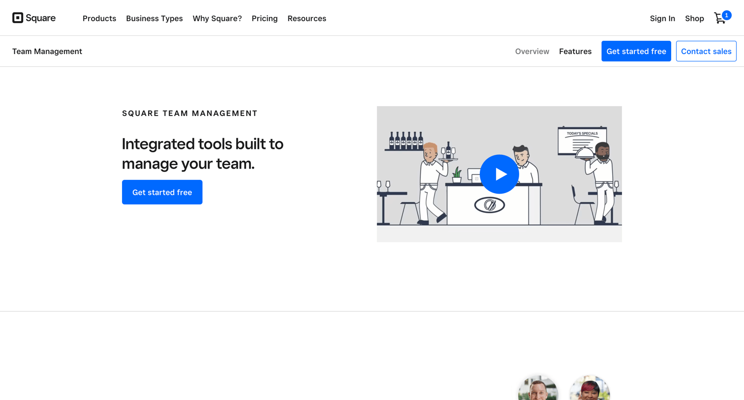744x400 pixels.
Task: Click Get started free in the subnav
Action: [x=636, y=51]
